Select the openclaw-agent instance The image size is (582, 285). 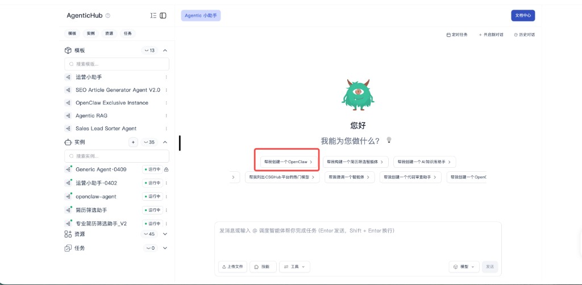pyautogui.click(x=95, y=196)
